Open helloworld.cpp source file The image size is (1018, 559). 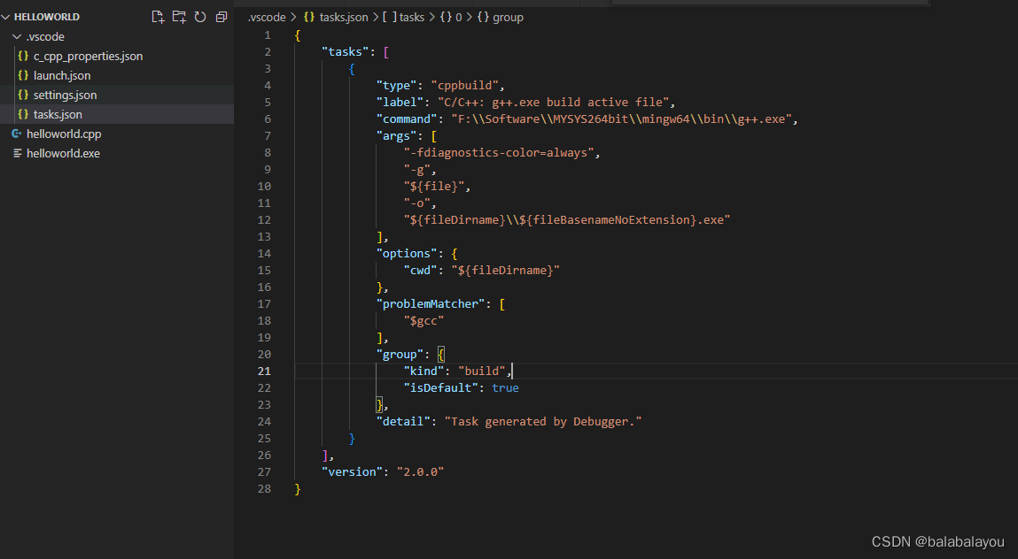64,134
